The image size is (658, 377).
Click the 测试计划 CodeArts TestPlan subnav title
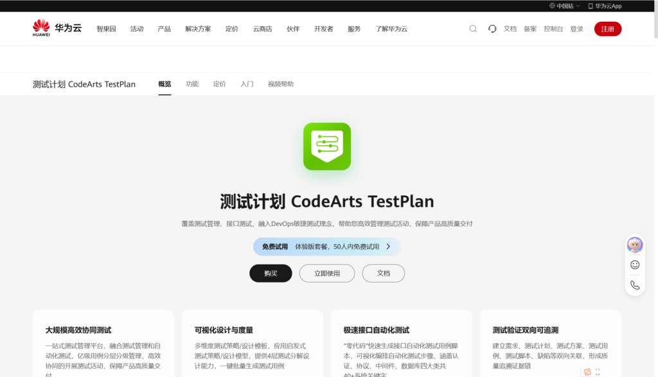click(84, 84)
